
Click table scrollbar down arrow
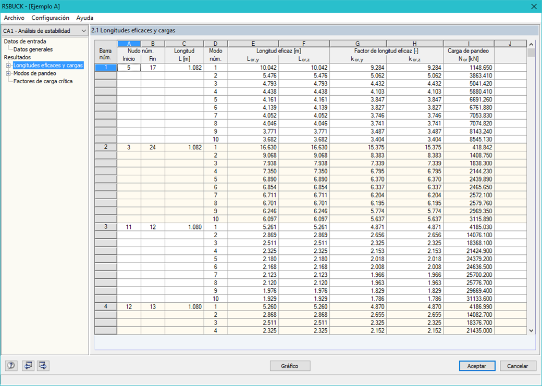pyautogui.click(x=531, y=330)
